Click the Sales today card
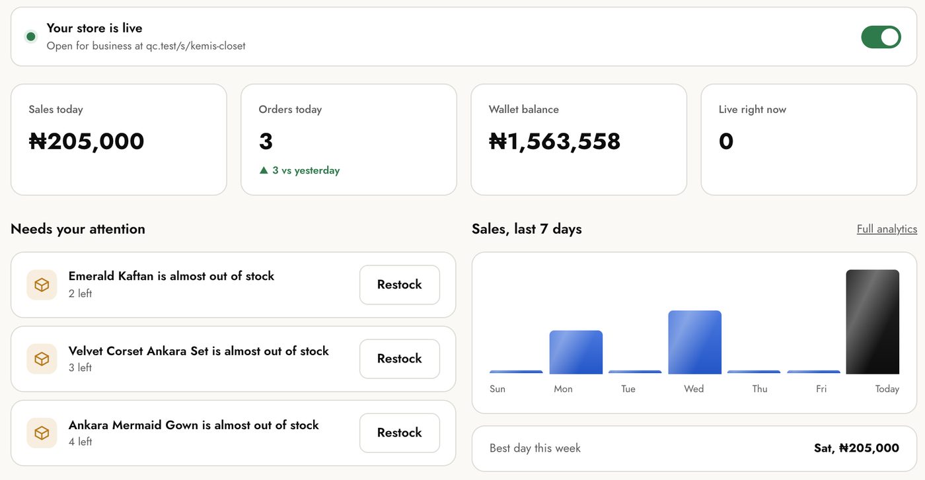 119,139
